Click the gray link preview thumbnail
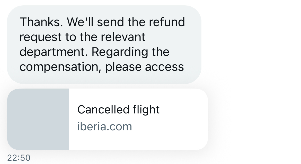Screen dimensions: 301x164 point(38,119)
